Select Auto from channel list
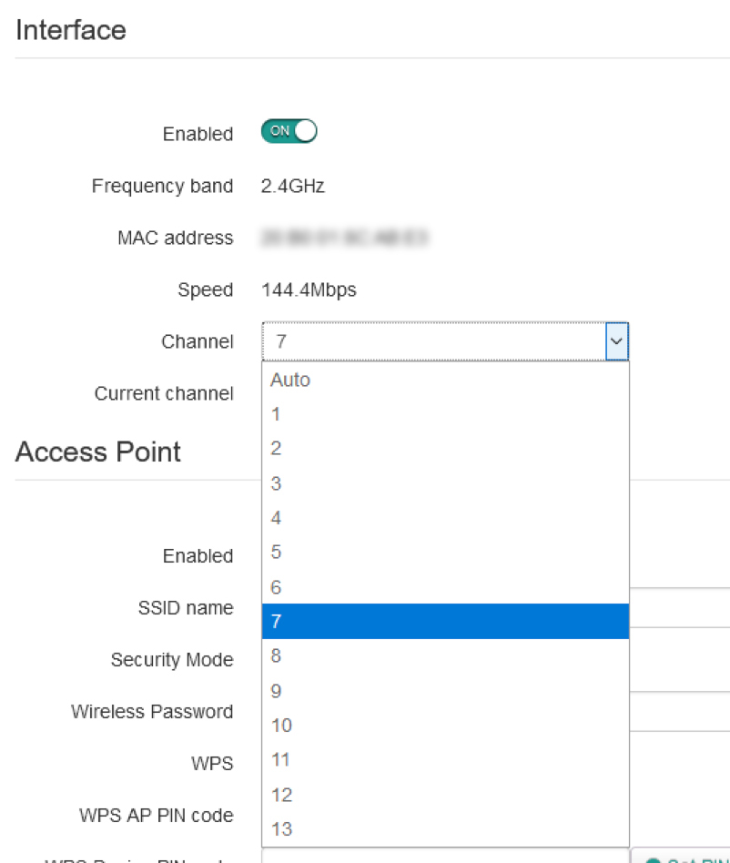 coord(445,380)
